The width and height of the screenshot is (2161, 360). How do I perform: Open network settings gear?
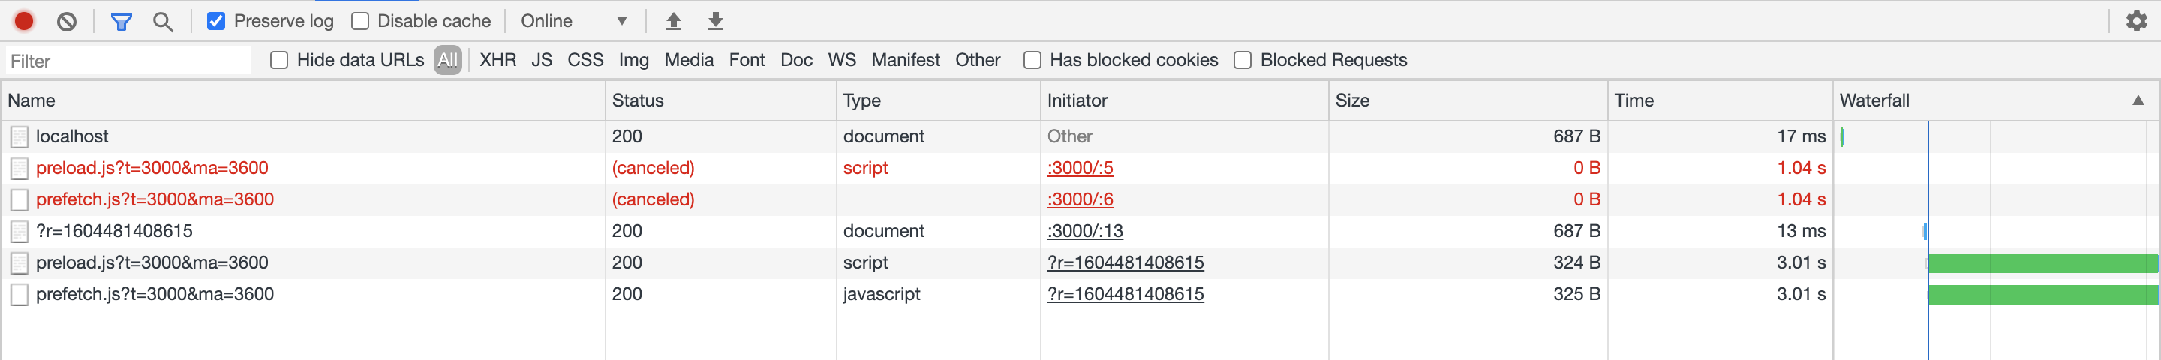[x=2137, y=21]
